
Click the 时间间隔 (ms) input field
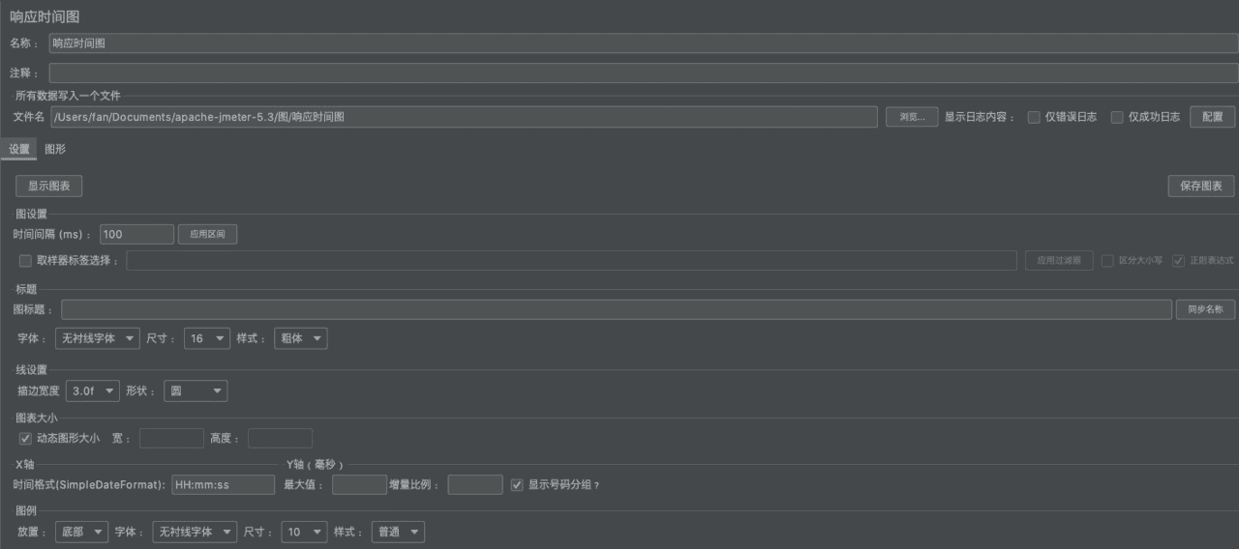click(136, 234)
